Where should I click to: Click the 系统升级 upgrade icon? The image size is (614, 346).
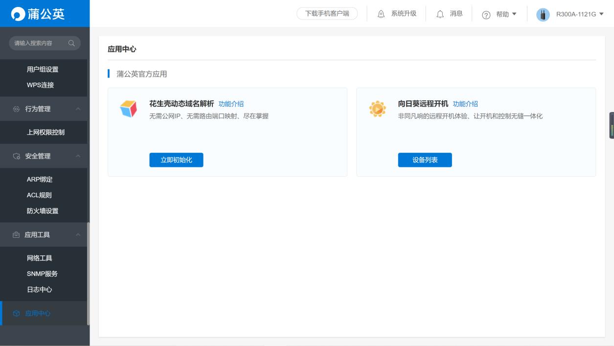(381, 14)
